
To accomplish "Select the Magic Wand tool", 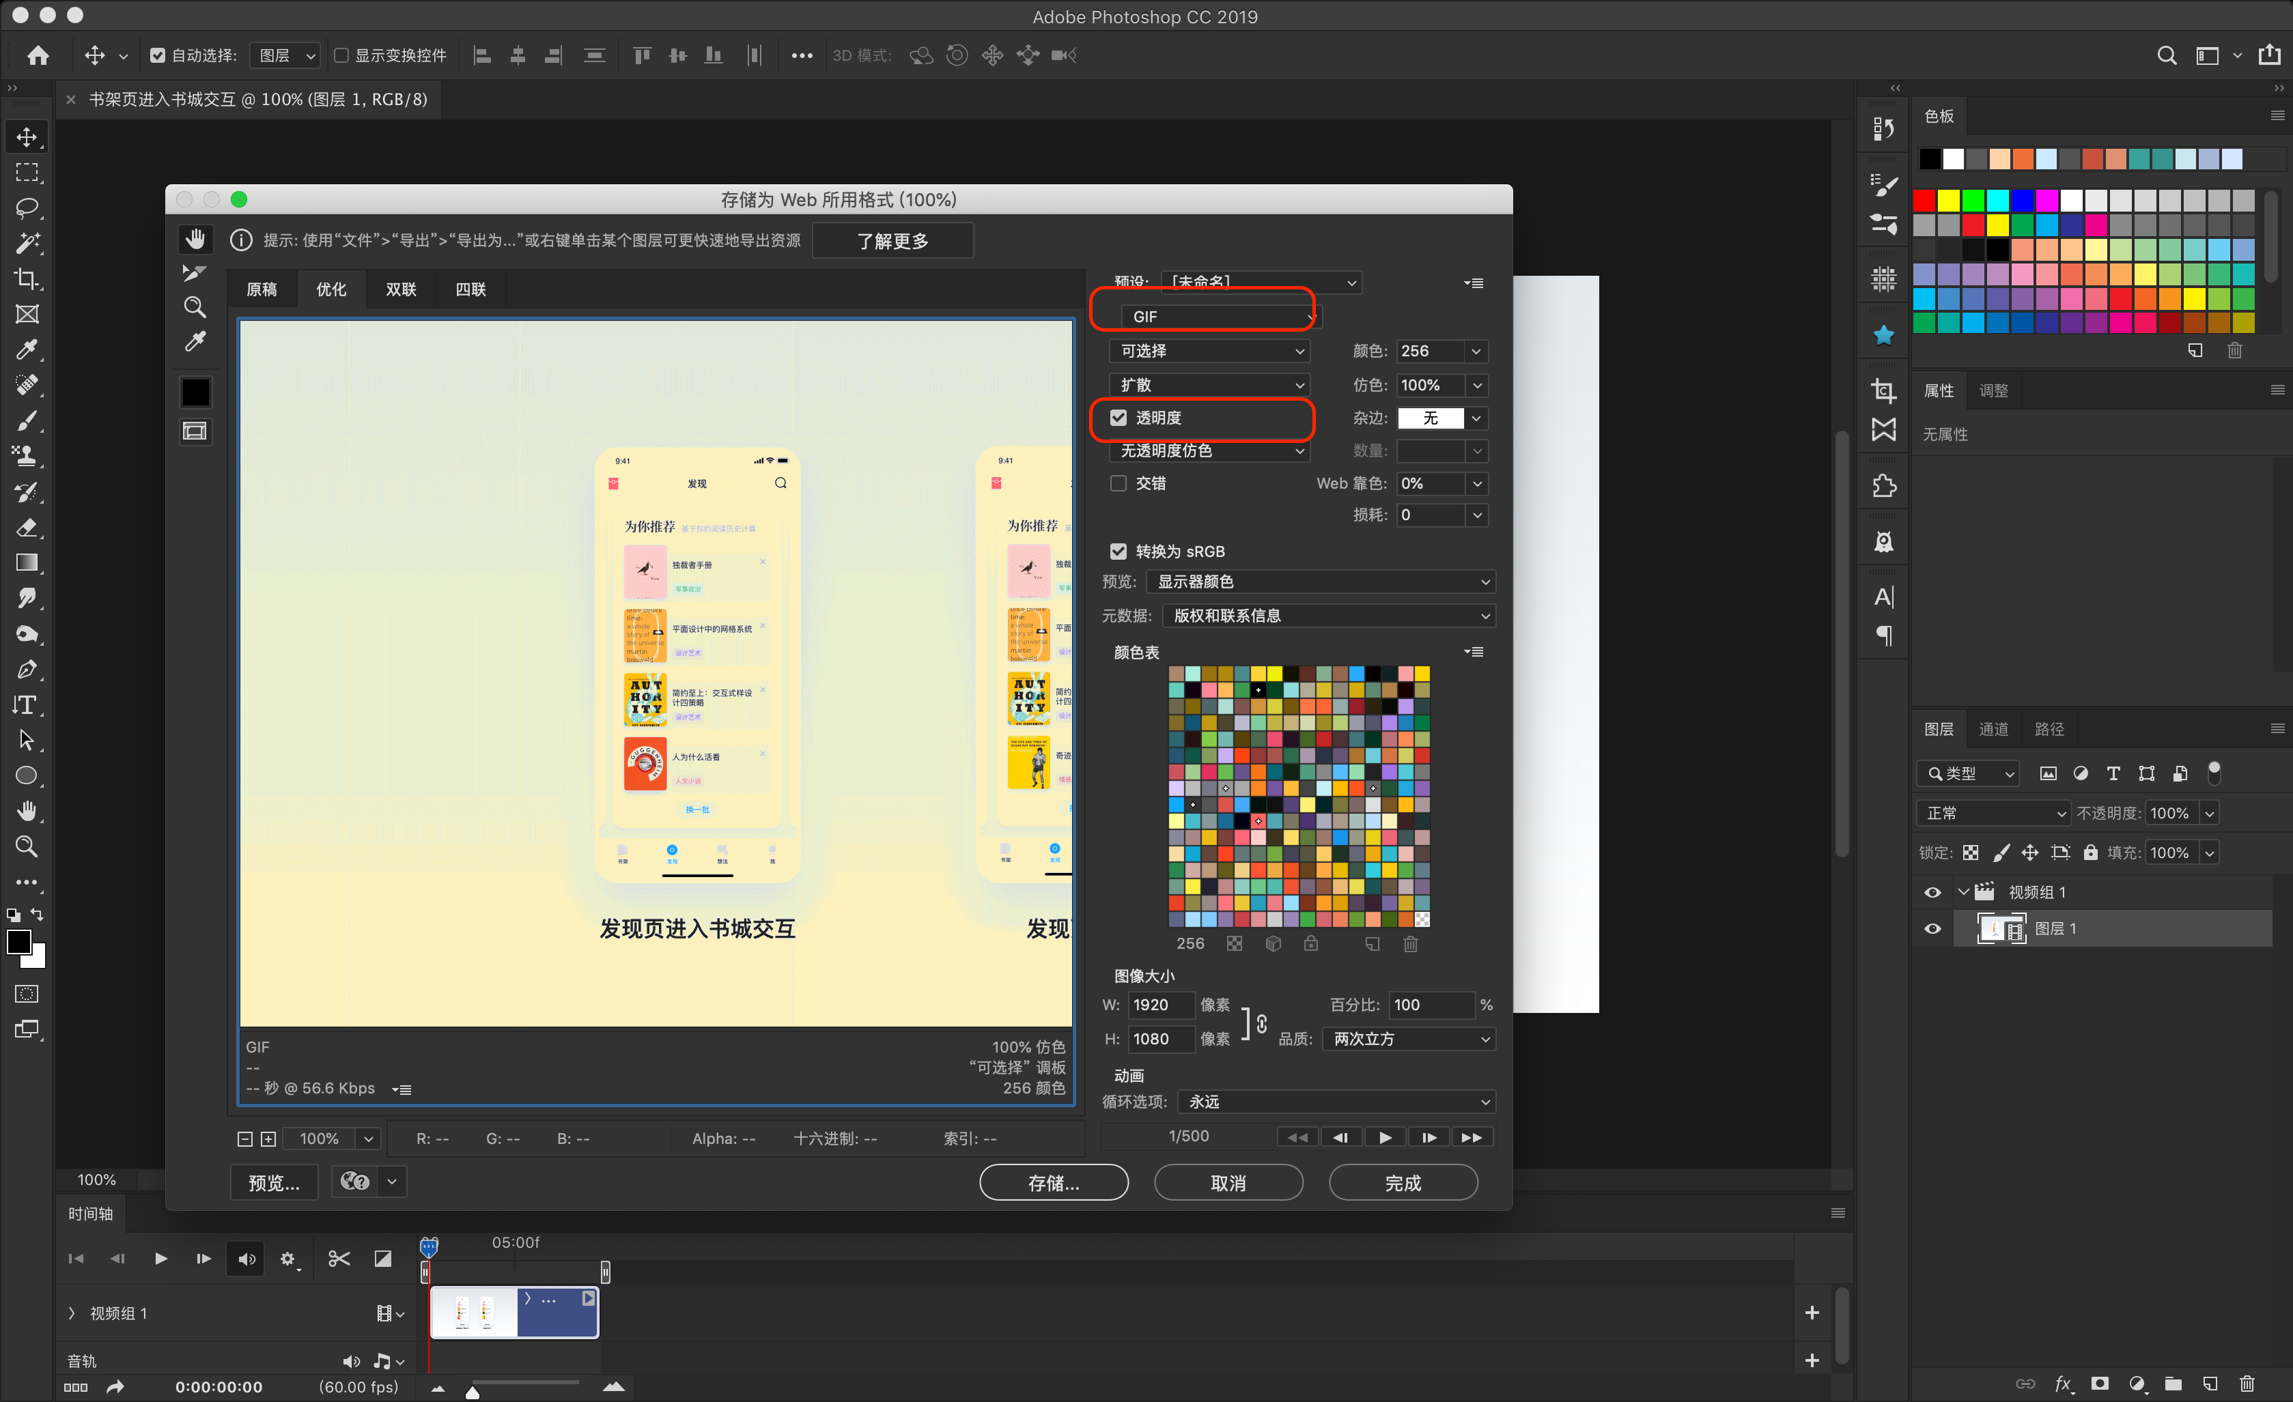I will [27, 243].
